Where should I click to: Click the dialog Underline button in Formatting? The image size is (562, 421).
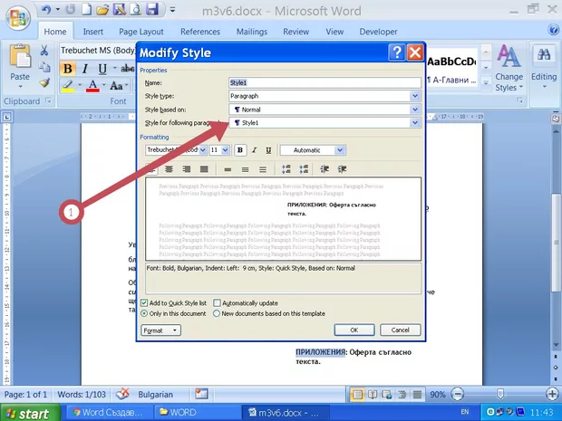click(x=268, y=150)
